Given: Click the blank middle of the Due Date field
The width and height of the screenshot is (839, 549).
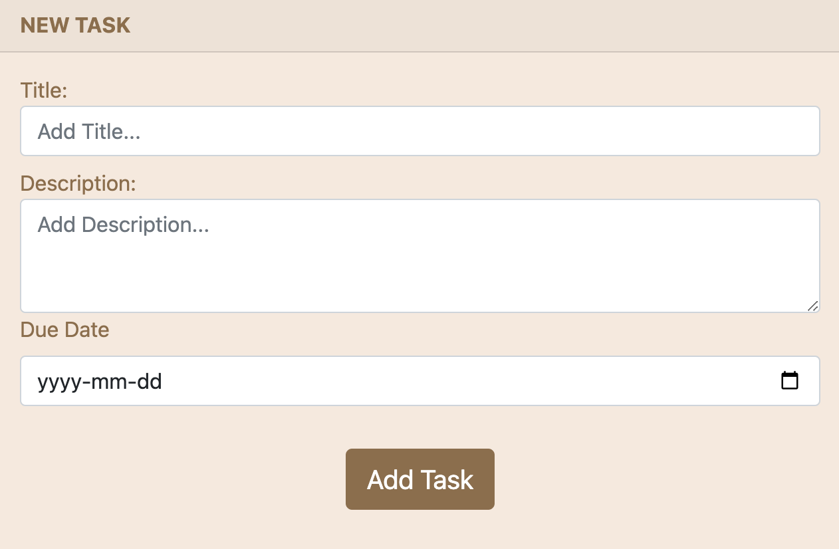Looking at the screenshot, I should [465, 381].
